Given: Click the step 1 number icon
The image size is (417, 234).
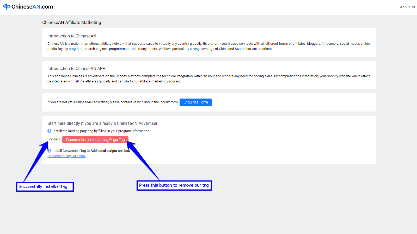Looking at the screenshot, I should [x=49, y=131].
